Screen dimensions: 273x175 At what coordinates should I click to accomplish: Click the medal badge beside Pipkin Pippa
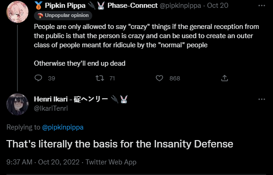click(38, 6)
